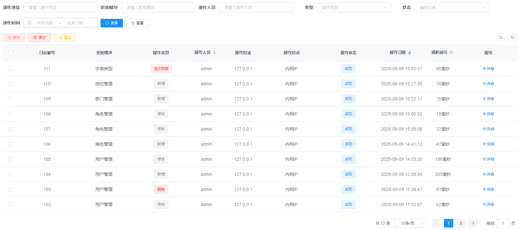This screenshot has height=230, width=519.
Task: Click the round search toggle icon above table
Action: 501,38
